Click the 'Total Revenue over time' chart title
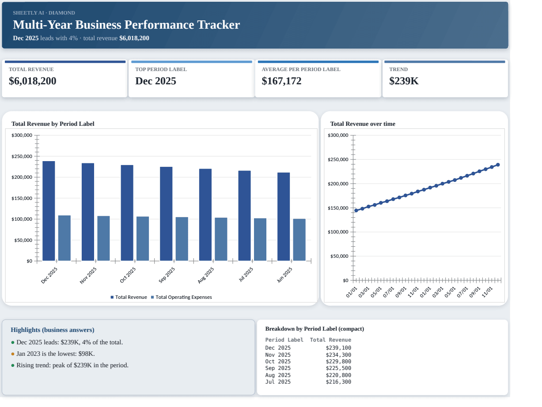This screenshot has height=407, width=542. (x=363, y=124)
